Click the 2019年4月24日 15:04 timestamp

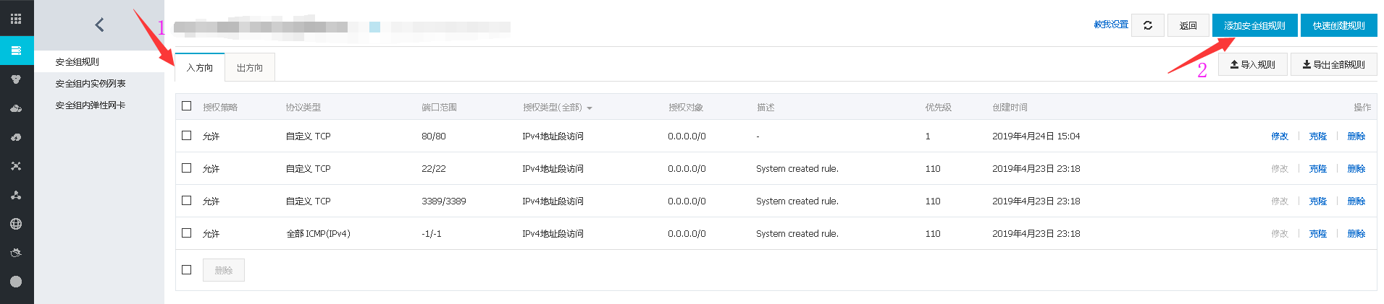coord(1036,136)
